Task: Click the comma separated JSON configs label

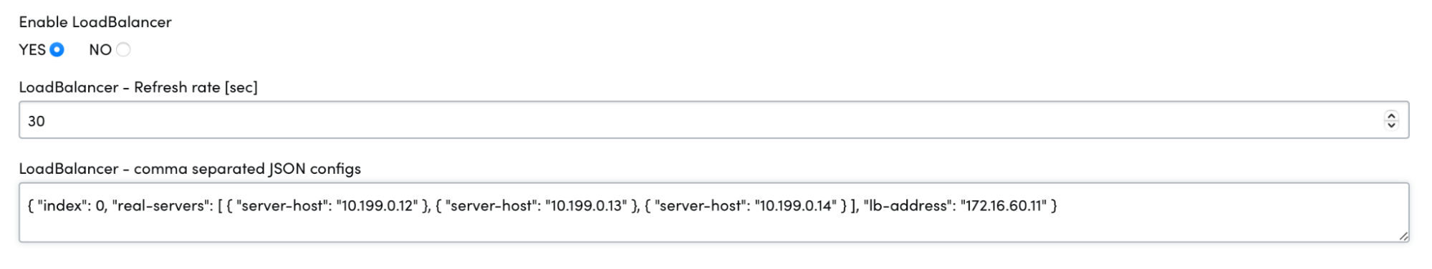Action: pos(190,169)
